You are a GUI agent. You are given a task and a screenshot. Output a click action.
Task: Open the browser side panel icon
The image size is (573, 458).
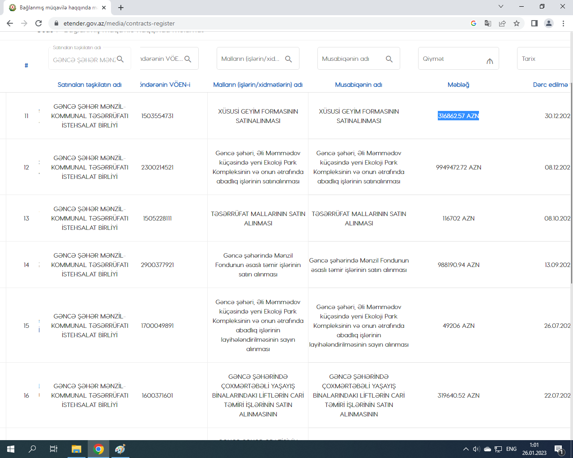(x=534, y=23)
